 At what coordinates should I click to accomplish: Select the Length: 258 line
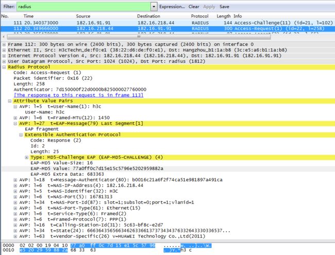point(29,84)
